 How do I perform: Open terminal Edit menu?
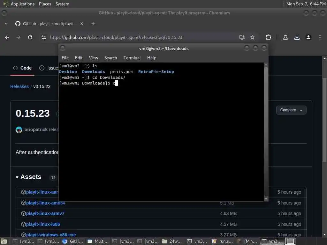79,58
